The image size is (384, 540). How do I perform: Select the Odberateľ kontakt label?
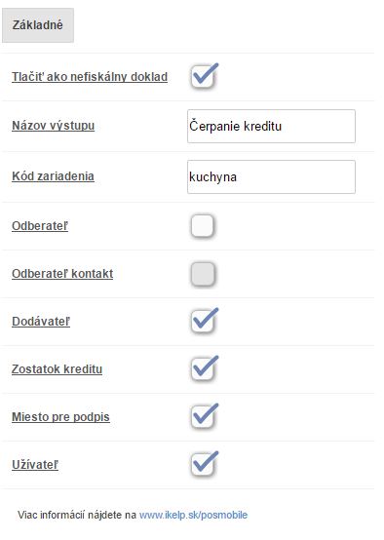click(x=62, y=274)
